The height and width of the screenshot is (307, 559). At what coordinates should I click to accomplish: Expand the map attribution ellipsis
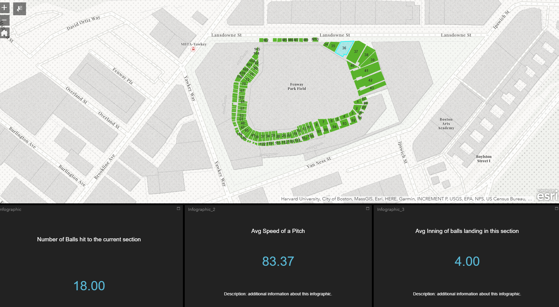tap(530, 199)
